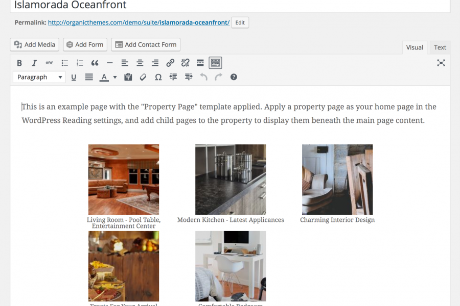The height and width of the screenshot is (306, 460).
Task: Click the Add Contact Form button
Action: point(146,44)
